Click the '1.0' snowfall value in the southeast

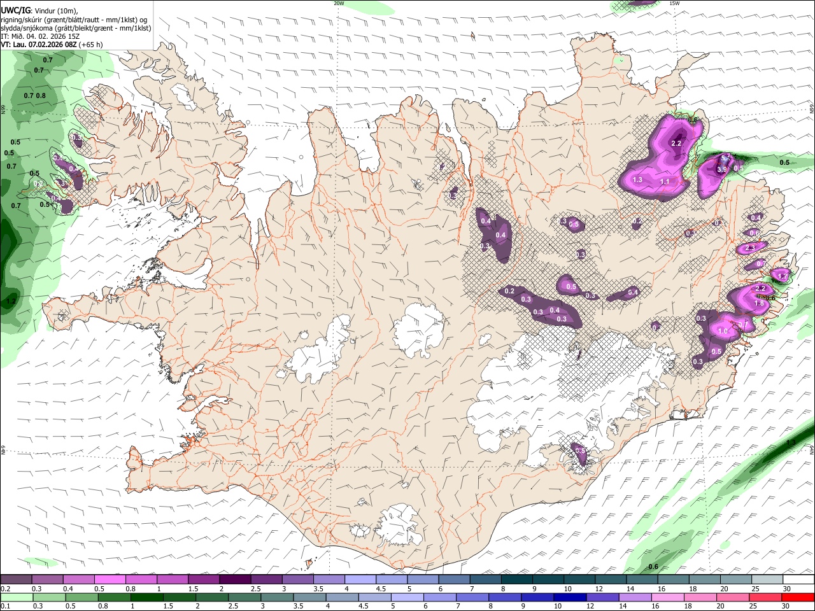[723, 332]
